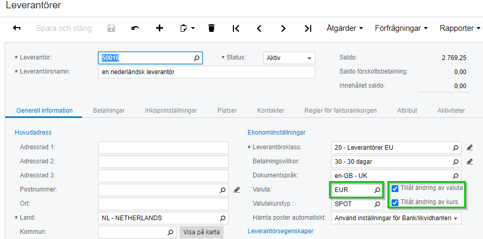Image resolution: width=483 pixels, height=239 pixels.
Task: Open the clipboard copy-paste menu
Action: [x=187, y=28]
